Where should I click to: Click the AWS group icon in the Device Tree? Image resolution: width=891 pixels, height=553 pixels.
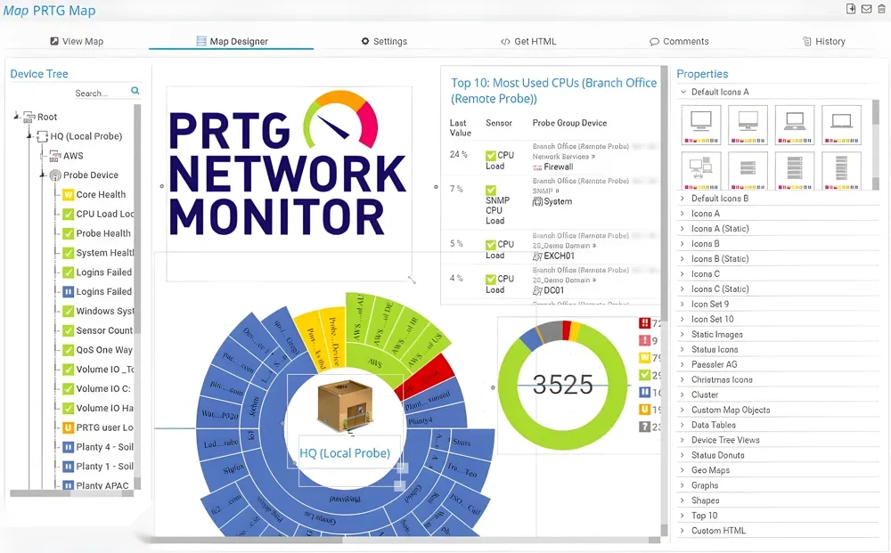point(55,156)
